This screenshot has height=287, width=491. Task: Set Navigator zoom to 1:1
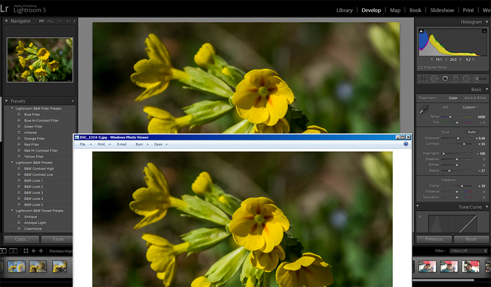59,21
